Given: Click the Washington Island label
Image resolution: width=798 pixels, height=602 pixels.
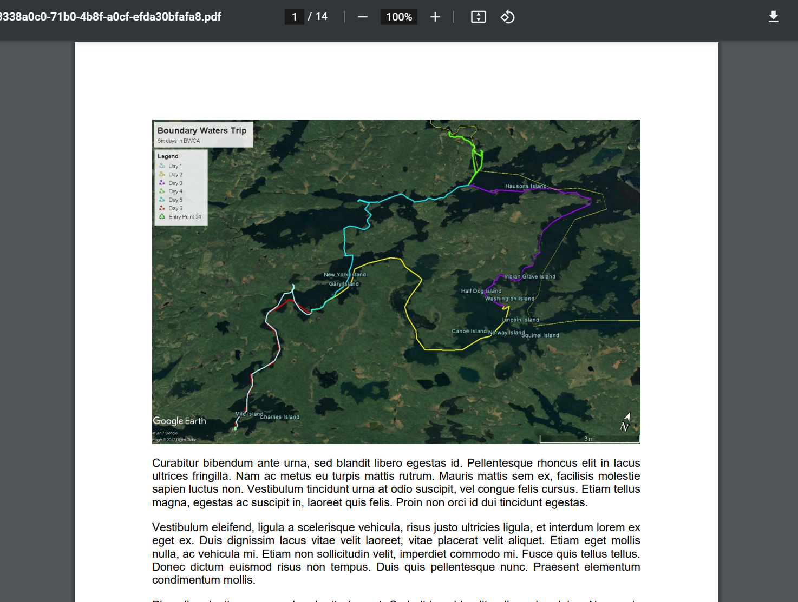Looking at the screenshot, I should coord(509,299).
